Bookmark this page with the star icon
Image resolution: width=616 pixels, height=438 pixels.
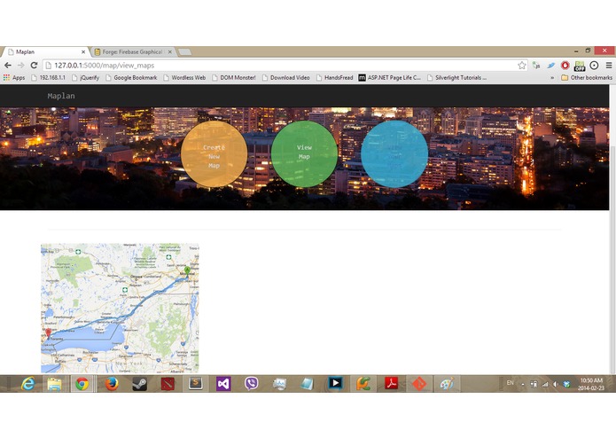click(522, 66)
